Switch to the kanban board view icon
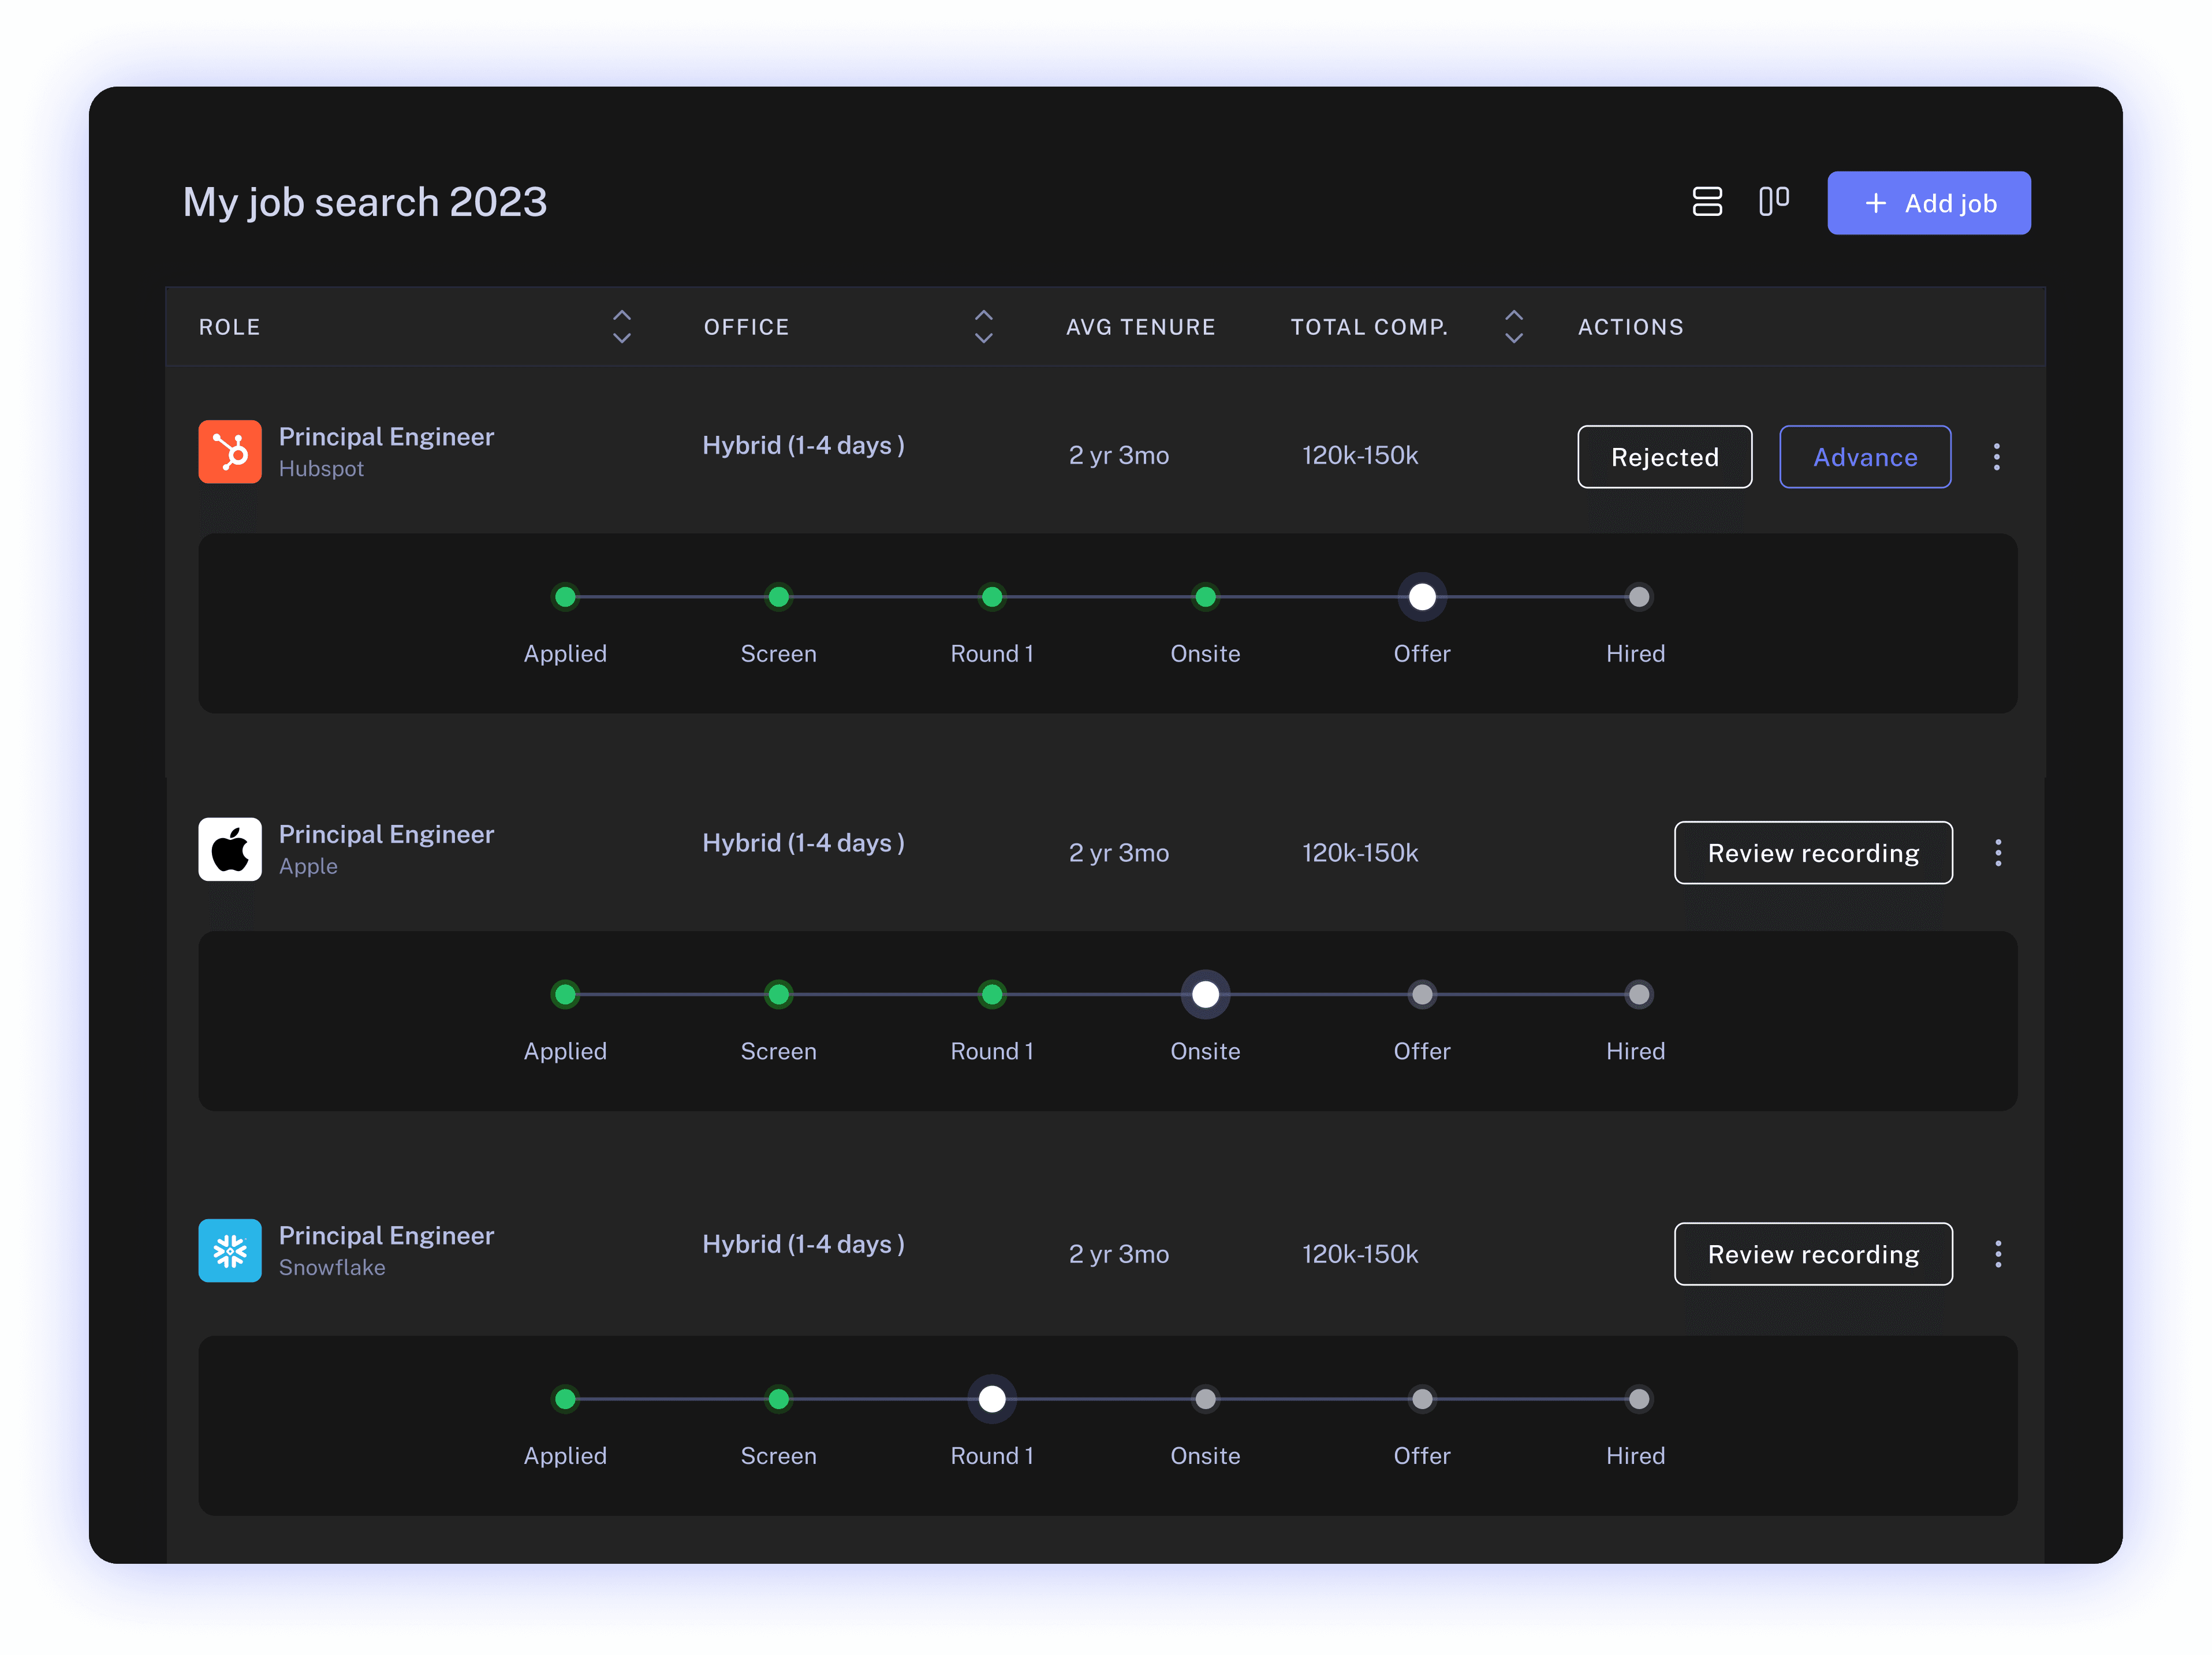Viewport: 2212px width, 1655px height. (1773, 202)
